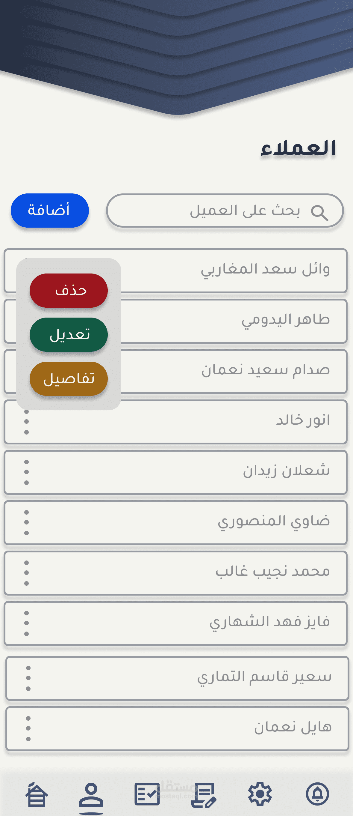This screenshot has width=353, height=816.
Task: Select the customers person icon in bottom bar
Action: pyautogui.click(x=91, y=795)
